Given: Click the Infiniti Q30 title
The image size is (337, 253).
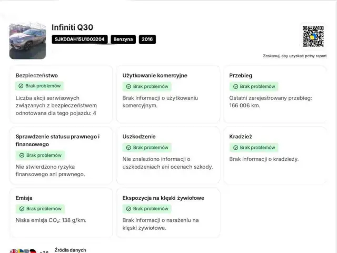Looking at the screenshot, I should pyautogui.click(x=72, y=27).
